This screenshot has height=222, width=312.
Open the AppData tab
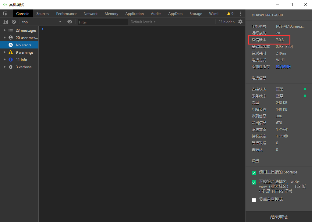point(175,13)
